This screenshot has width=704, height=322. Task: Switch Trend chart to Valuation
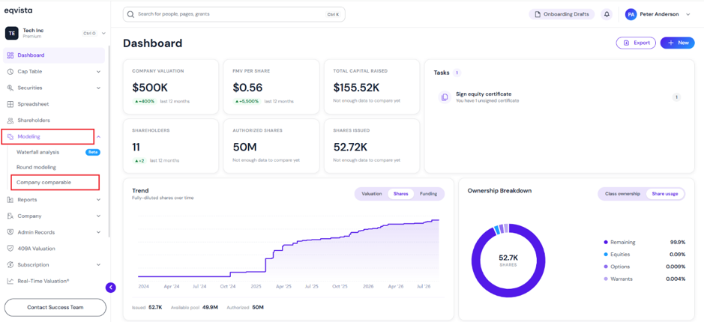tap(372, 194)
